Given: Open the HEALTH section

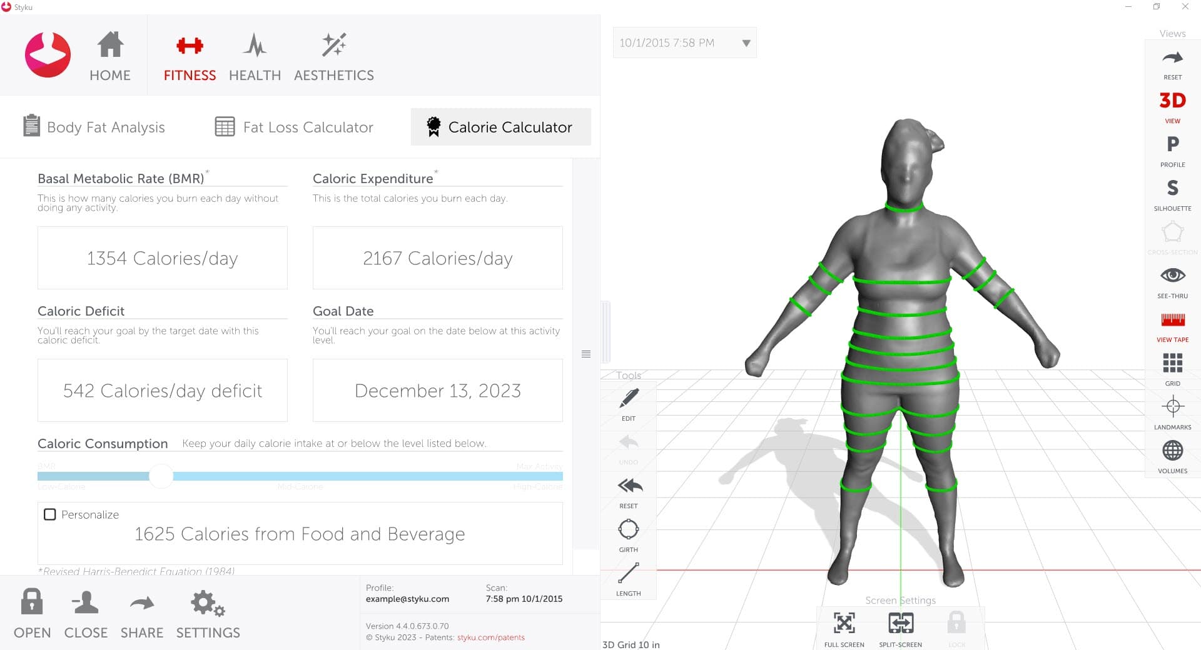Looking at the screenshot, I should tap(255, 56).
